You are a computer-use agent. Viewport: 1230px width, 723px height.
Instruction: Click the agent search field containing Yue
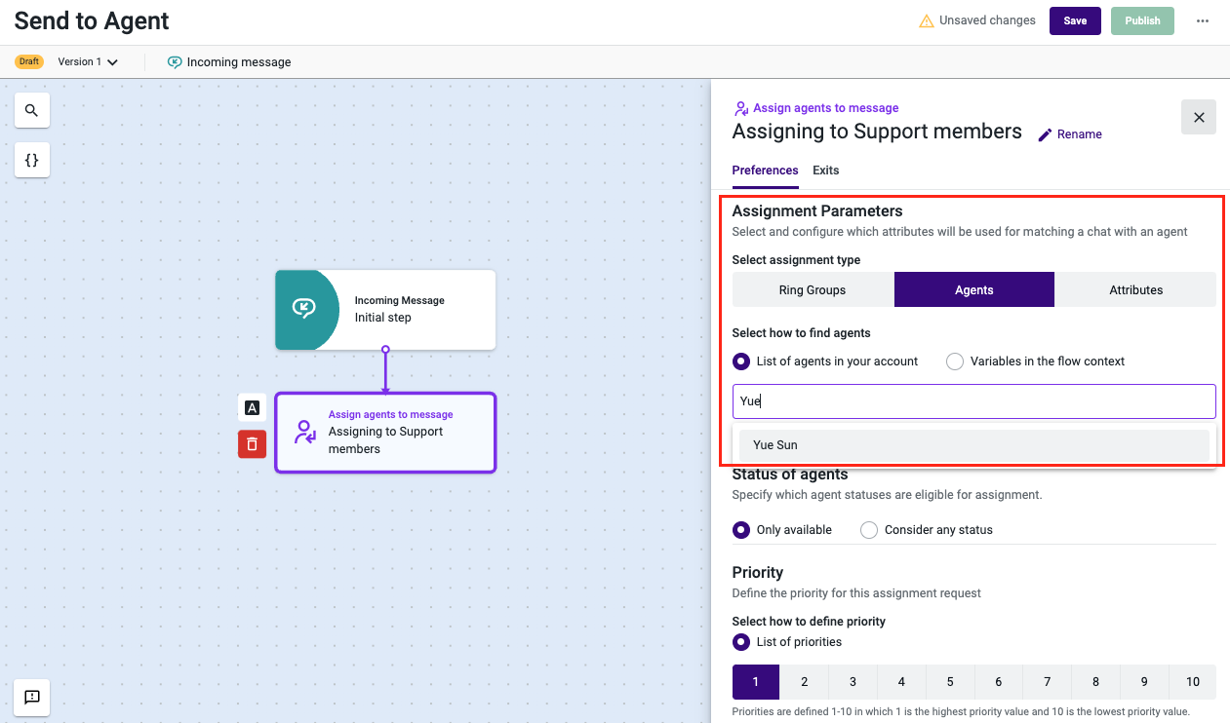974,401
